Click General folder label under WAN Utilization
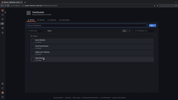 tap(38, 60)
